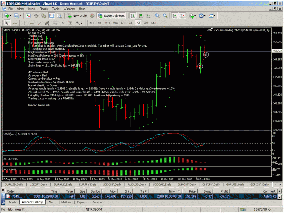This screenshot has width=284, height=213.
Task: Zoom in on the chart
Action: [157, 16]
